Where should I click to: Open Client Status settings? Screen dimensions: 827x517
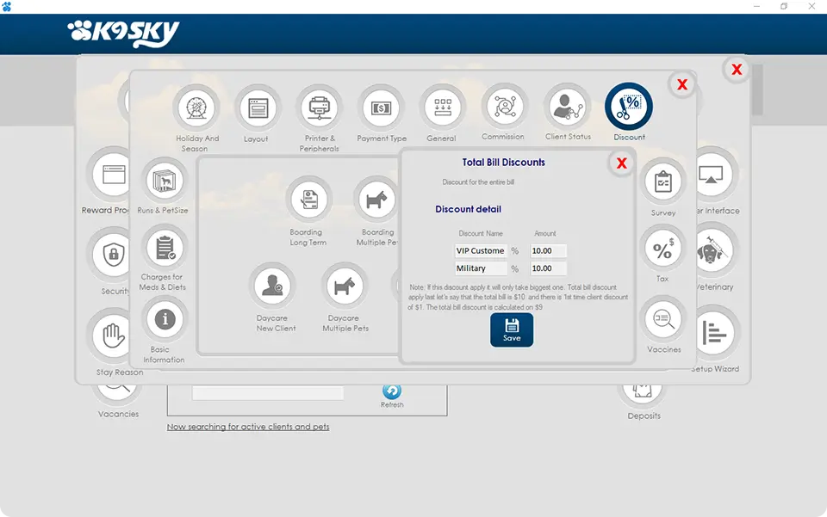pos(567,107)
